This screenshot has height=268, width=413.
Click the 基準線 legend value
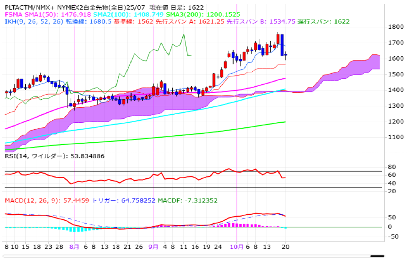[130, 21]
